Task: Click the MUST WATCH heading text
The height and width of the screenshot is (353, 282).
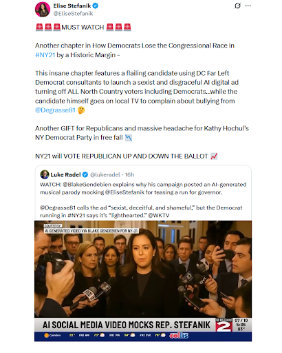Action: (83, 28)
